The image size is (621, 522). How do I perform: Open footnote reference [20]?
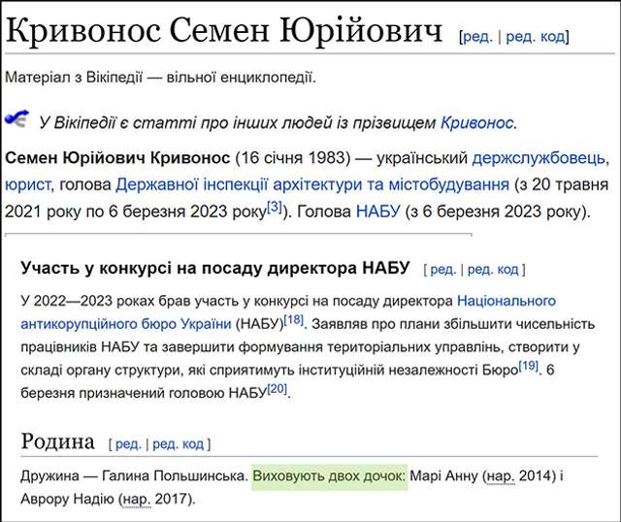[278, 389]
